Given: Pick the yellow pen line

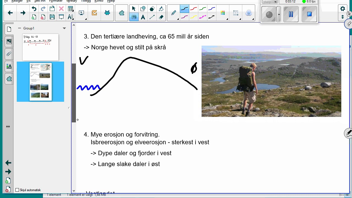Looking at the screenshot, I should pyautogui.click(x=194, y=17).
